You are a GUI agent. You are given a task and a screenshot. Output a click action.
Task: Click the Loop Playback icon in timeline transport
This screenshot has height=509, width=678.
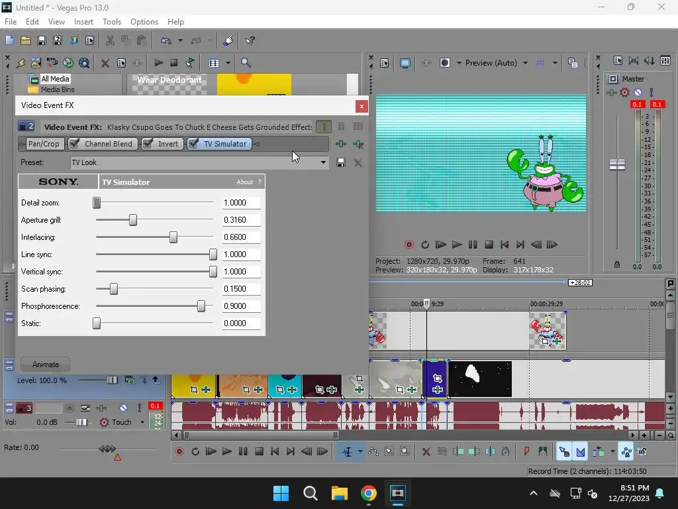[195, 451]
